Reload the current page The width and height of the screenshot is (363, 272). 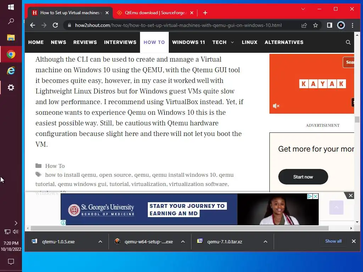point(55,25)
